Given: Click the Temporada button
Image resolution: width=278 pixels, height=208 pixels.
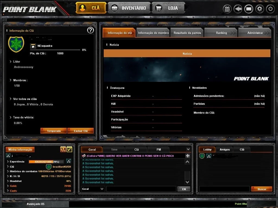Looking at the screenshot, I should [x=53, y=131].
